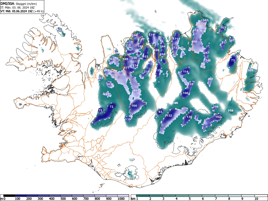
Task: Pick the swatch between 1 and 2 km
Action: pyautogui.click(x=143, y=196)
